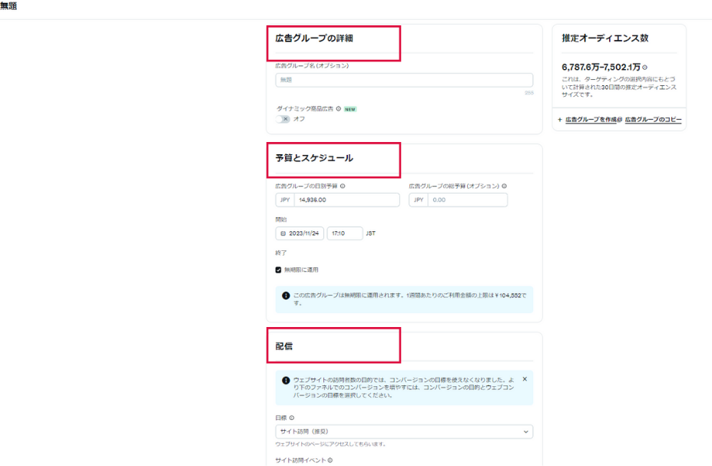Open the calendar icon in the 開始 date field
Viewport: 712px width, 466px height.
[x=283, y=232]
